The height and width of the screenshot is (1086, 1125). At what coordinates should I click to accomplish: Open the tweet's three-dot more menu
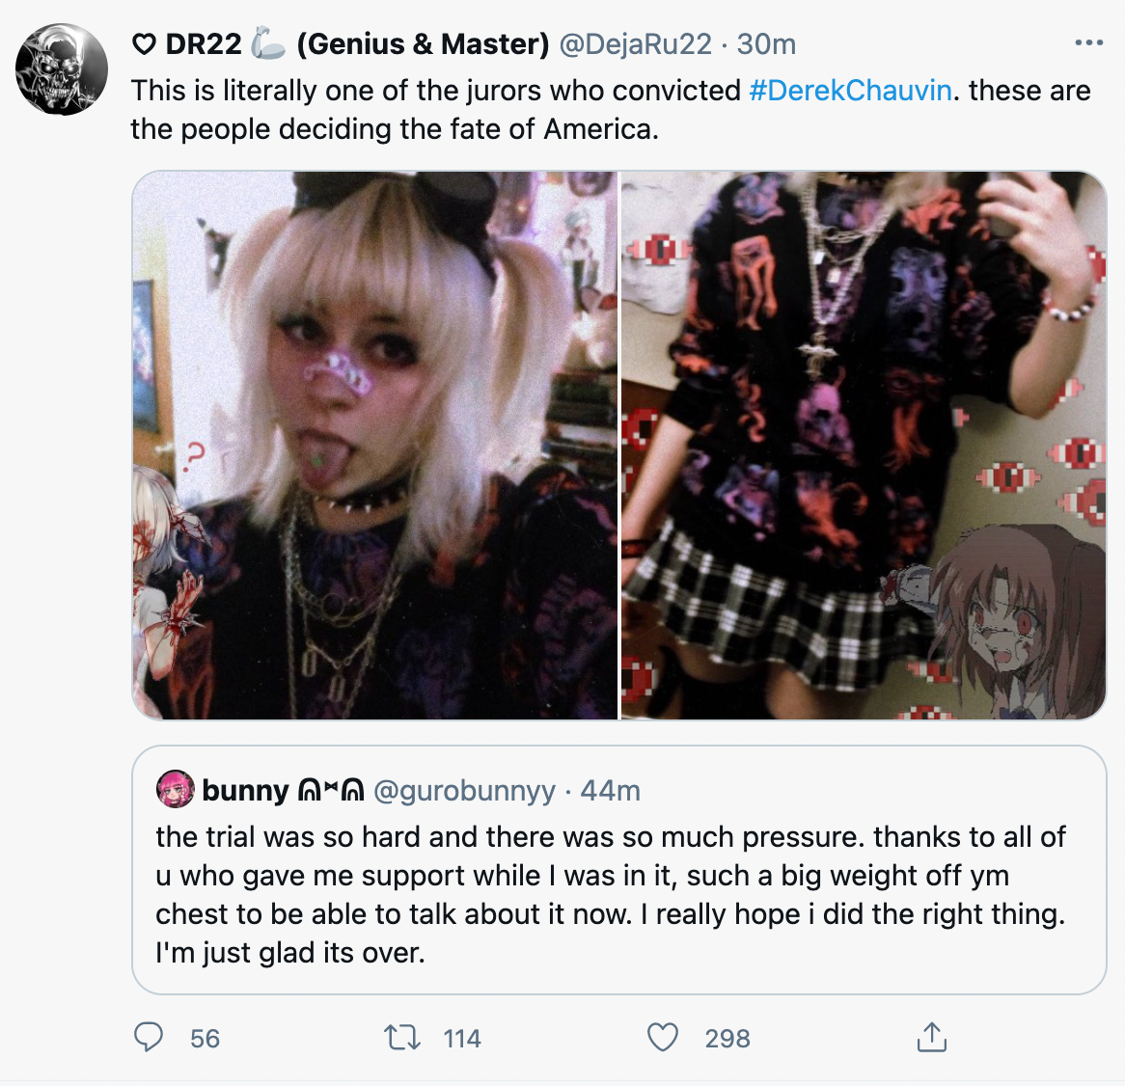coord(1088,43)
